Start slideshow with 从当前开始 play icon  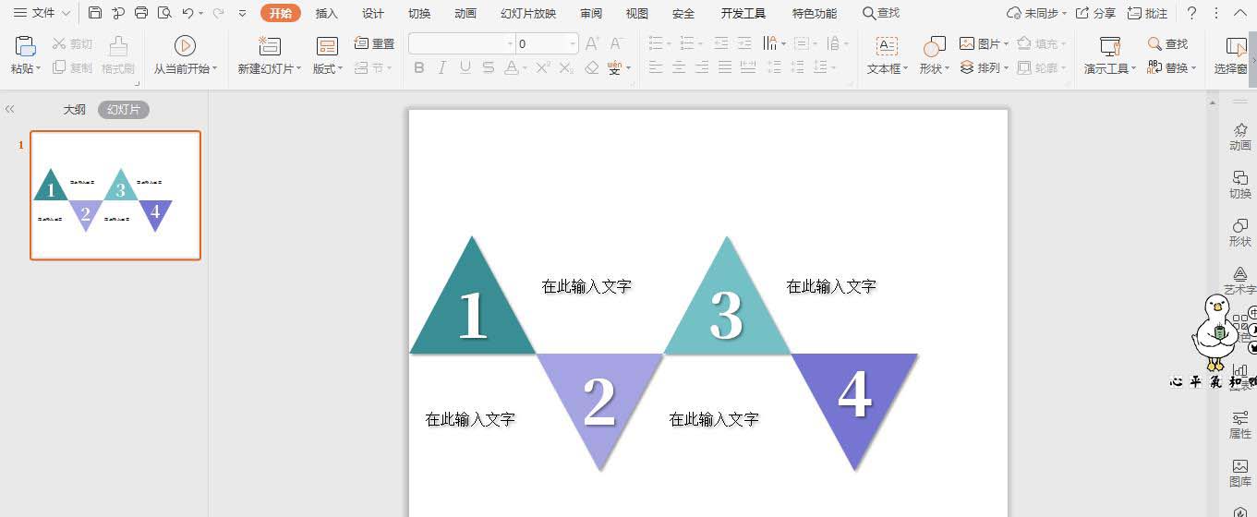tap(185, 45)
